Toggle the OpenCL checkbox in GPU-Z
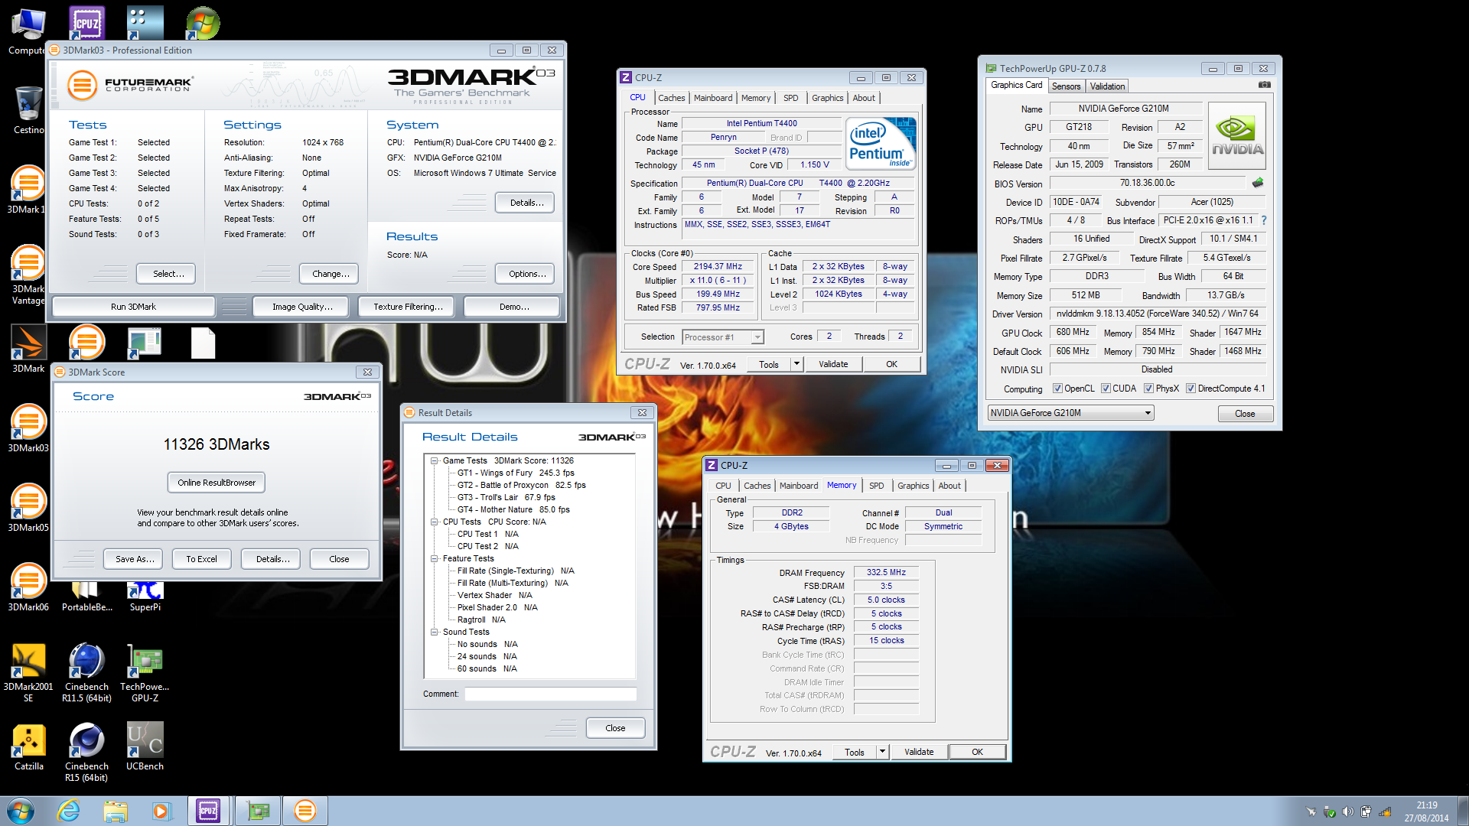Image resolution: width=1469 pixels, height=826 pixels. pyautogui.click(x=1057, y=389)
